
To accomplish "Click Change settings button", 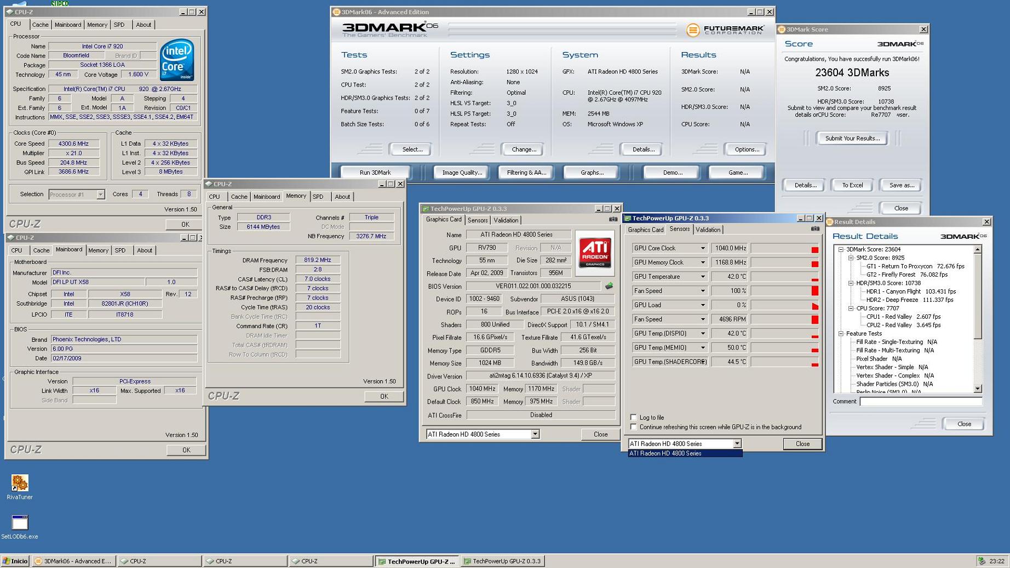I will (x=524, y=150).
